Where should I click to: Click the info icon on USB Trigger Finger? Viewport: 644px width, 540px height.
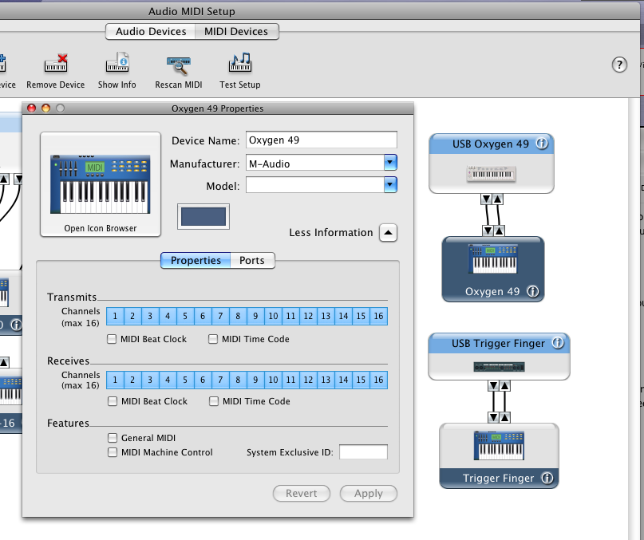(x=558, y=342)
